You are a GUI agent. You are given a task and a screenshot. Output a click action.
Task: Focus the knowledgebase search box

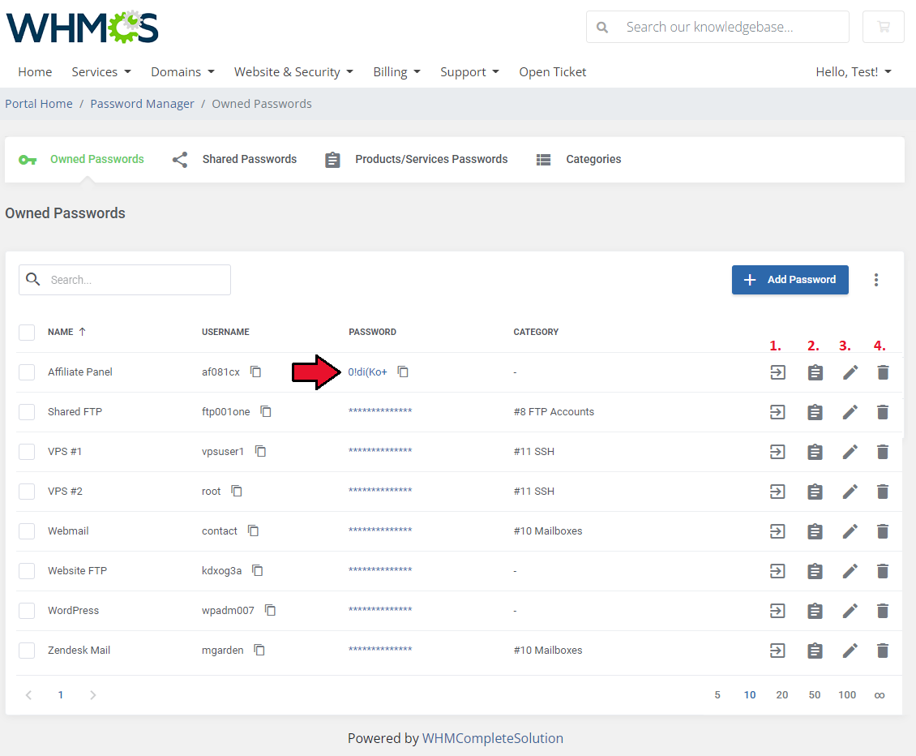(x=717, y=27)
